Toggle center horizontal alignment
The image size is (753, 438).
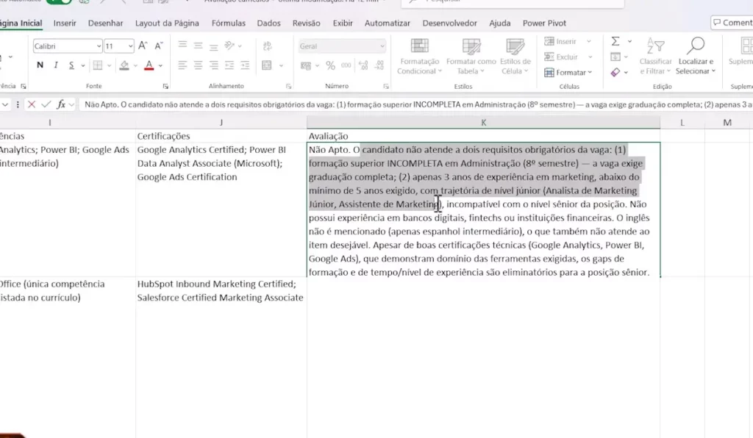(x=198, y=65)
